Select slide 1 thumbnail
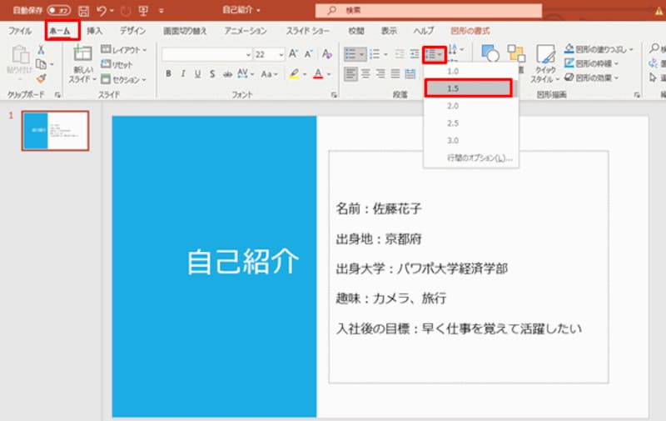666x421 pixels. point(55,131)
